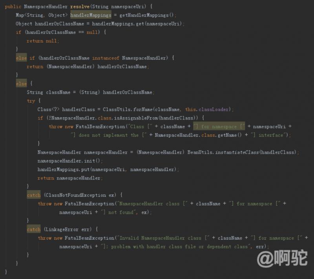Image resolution: width=314 pixels, height=279 pixels.
Task: Select the highlighted handlerMappings variable
Action: click(91, 15)
